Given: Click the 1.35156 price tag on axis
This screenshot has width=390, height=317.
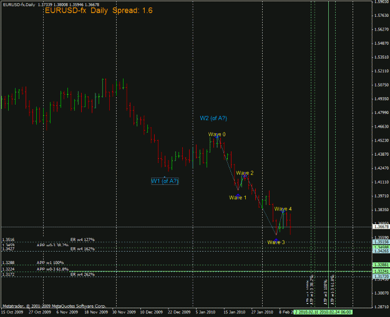Looking at the screenshot, I should [381, 242].
